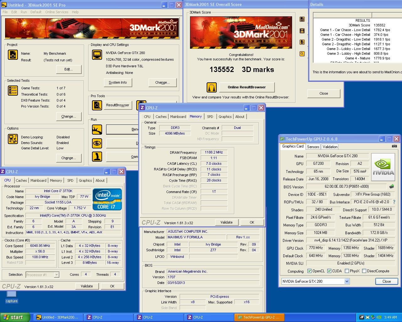The width and height of the screenshot is (402, 322).
Task: Click the document-with-magnifier icon in score window
Action: coord(302,42)
